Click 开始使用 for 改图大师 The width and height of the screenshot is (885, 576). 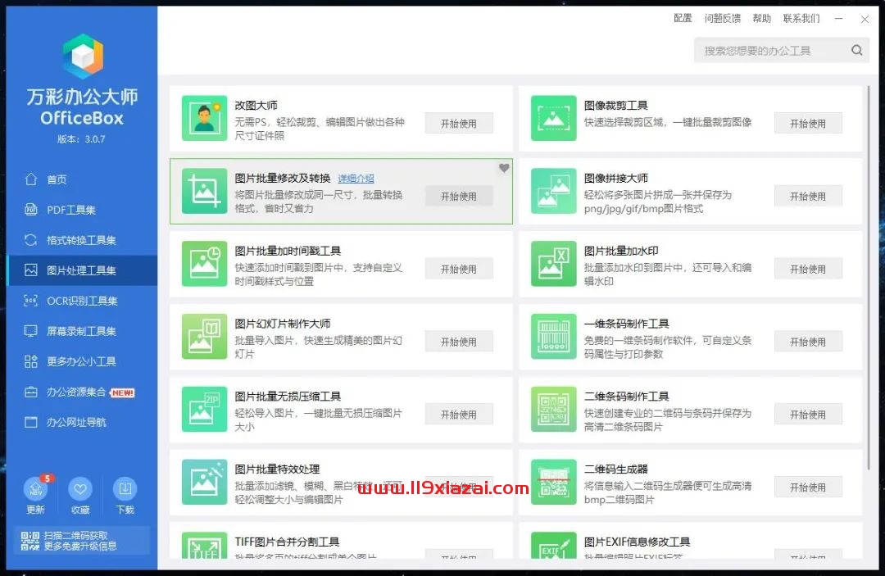click(459, 124)
